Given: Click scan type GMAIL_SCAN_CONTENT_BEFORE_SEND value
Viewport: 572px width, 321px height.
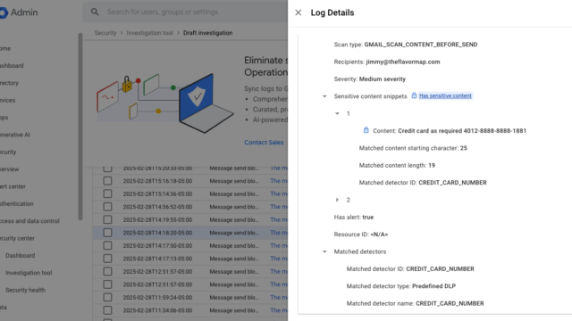Looking at the screenshot, I should [421, 45].
